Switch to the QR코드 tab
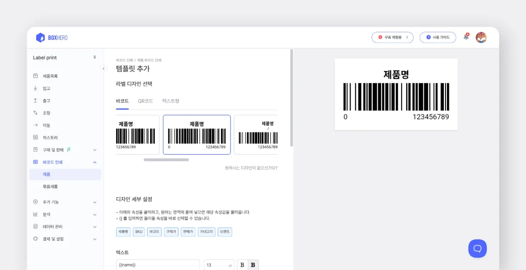This screenshot has height=270, width=526. pos(145,101)
